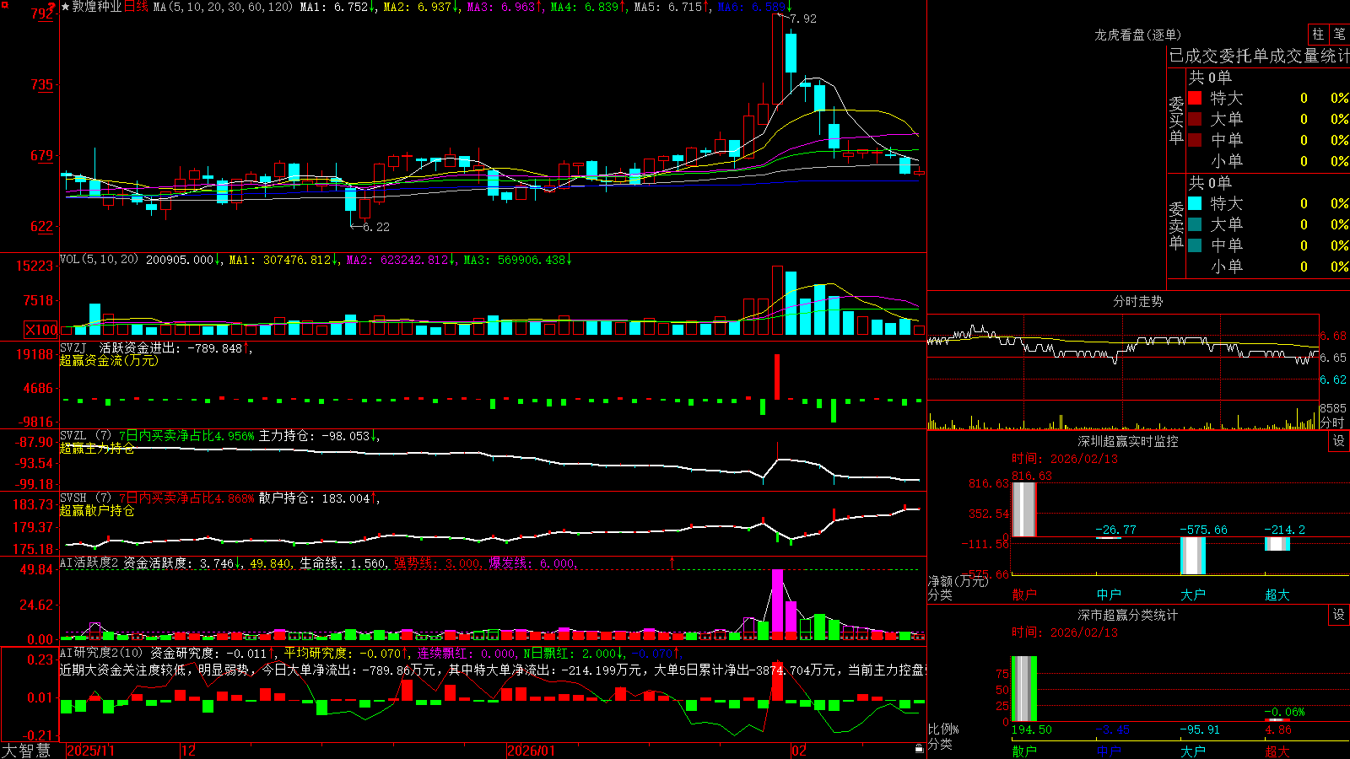
Task: Click dark red 中单 swatch under 委买单
Action: click(x=1195, y=140)
